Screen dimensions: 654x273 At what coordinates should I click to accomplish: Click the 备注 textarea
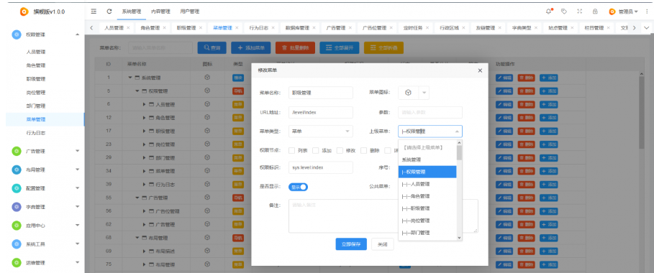tap(383, 216)
